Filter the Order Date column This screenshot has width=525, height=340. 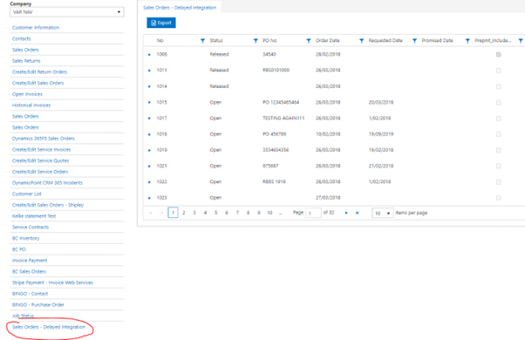(x=361, y=41)
